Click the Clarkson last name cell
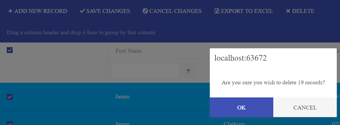The image size is (340, 125). click(x=234, y=123)
